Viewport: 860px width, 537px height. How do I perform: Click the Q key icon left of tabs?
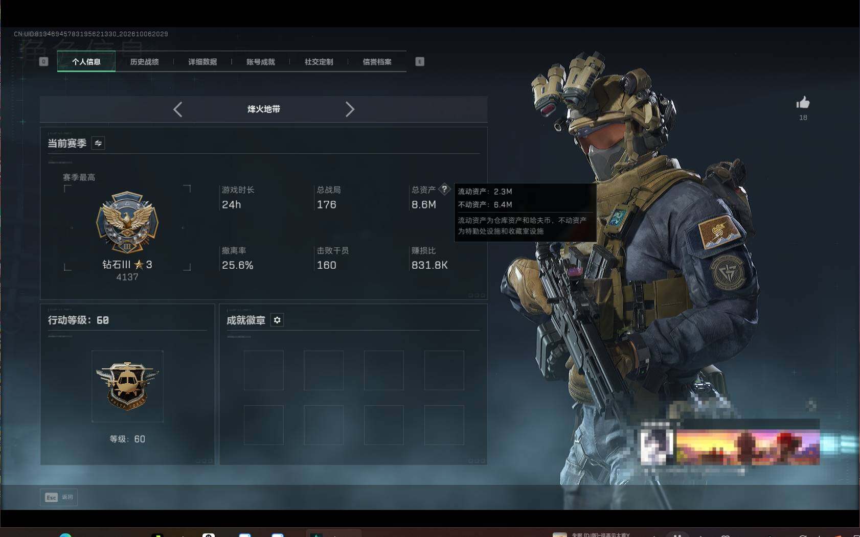coord(43,62)
